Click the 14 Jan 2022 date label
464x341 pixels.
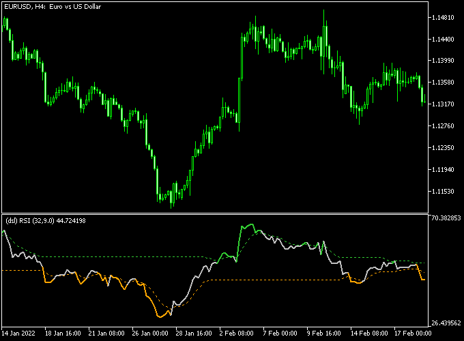coord(18,333)
